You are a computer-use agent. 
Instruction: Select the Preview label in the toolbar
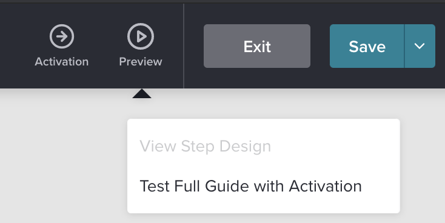141,62
